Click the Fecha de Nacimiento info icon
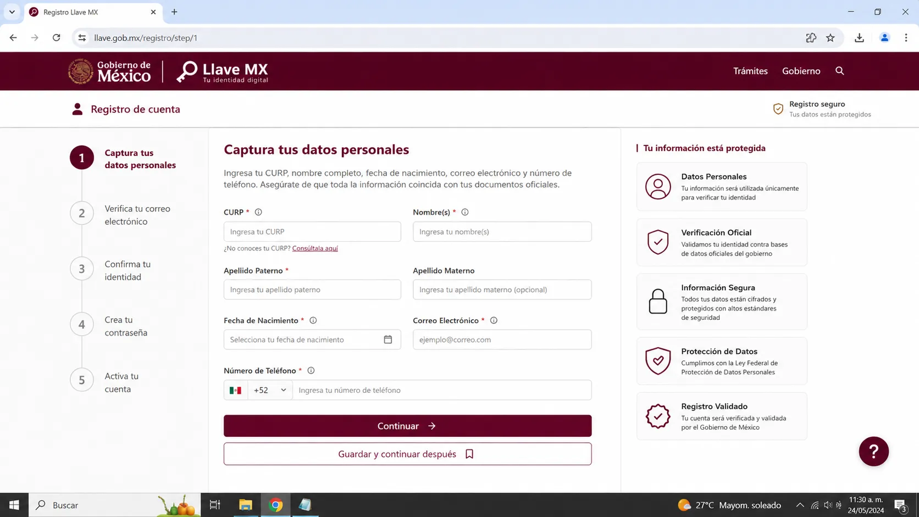Image resolution: width=919 pixels, height=517 pixels. pos(313,320)
